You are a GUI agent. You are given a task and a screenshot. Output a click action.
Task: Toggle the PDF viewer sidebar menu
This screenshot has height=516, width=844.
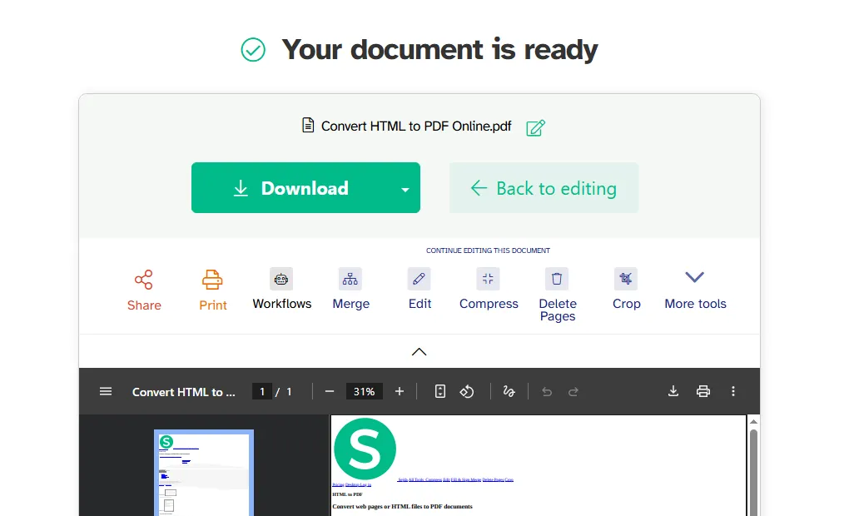coord(106,391)
